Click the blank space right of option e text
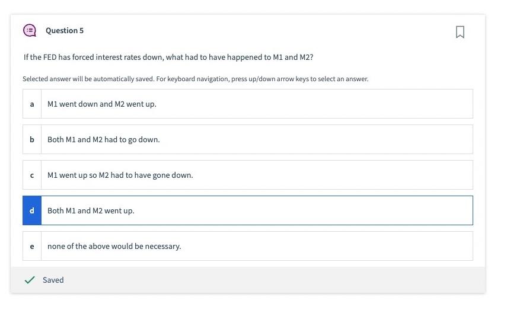The height and width of the screenshot is (310, 507). pyautogui.click(x=327, y=247)
